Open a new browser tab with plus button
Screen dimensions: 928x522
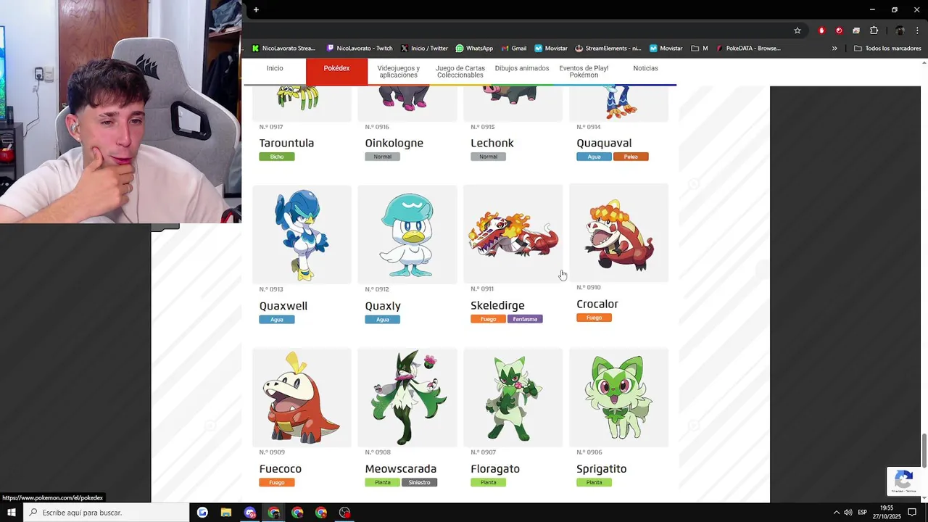tap(256, 9)
